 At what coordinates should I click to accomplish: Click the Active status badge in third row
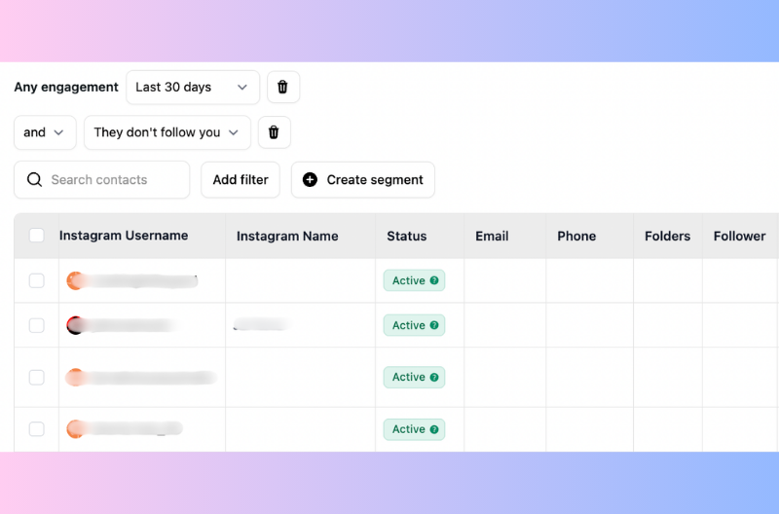(x=415, y=378)
